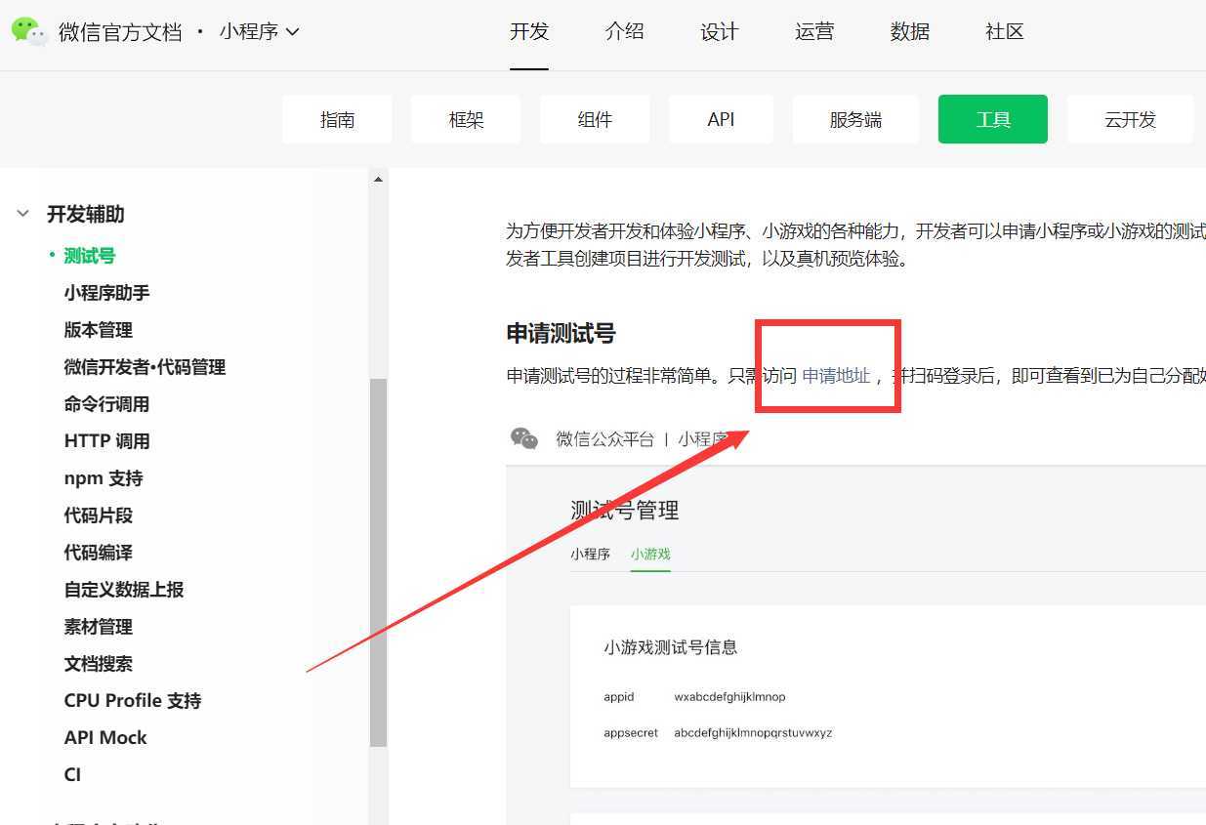Click the appid value wxabcdefghijklmnop
Image resolution: width=1206 pixels, height=825 pixels.
tap(729, 697)
